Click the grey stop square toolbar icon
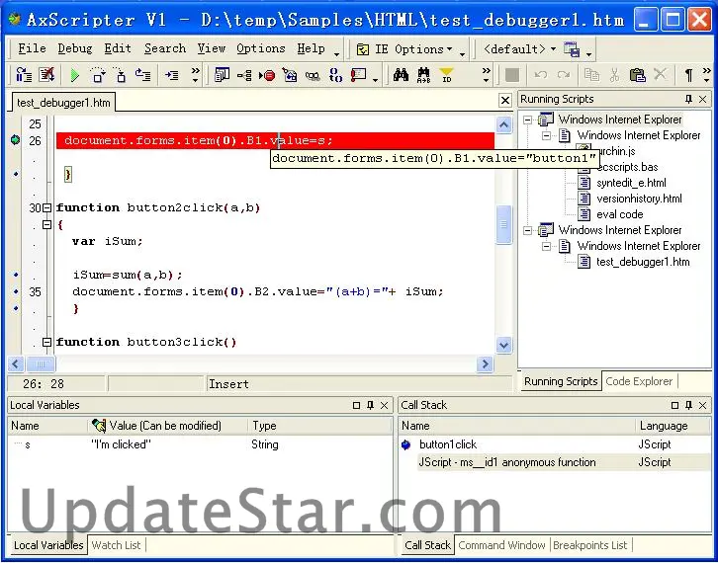718x563 pixels. pyautogui.click(x=512, y=75)
